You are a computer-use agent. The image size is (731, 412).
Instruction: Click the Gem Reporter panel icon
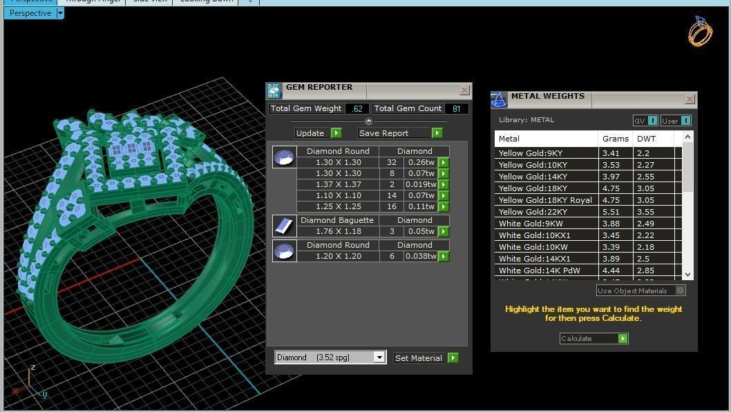[x=274, y=91]
